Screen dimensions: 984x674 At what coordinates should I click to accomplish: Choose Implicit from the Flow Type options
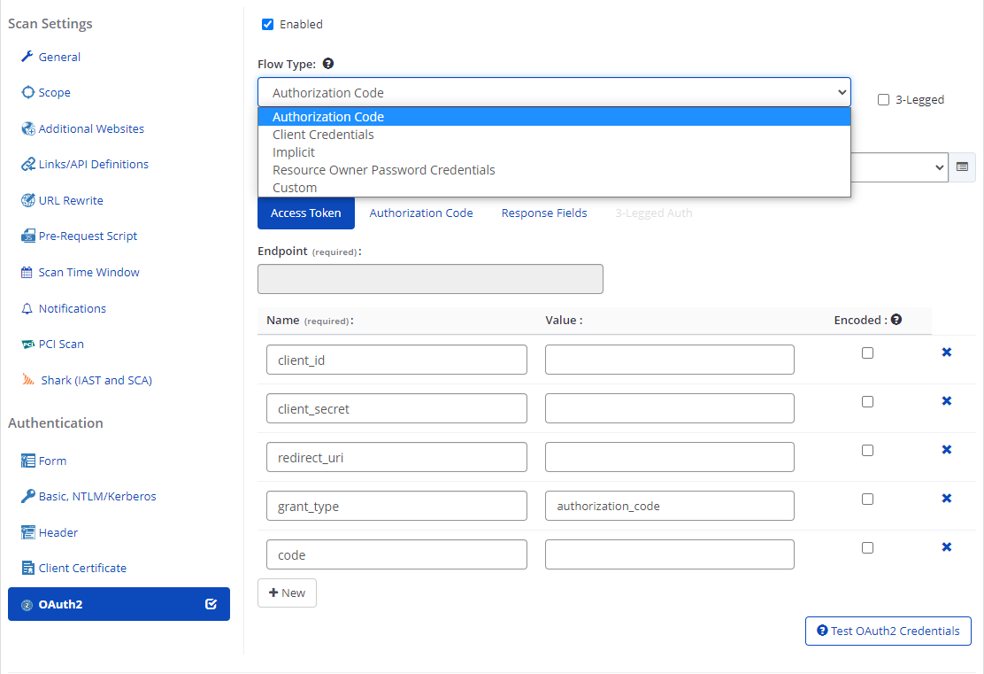292,151
